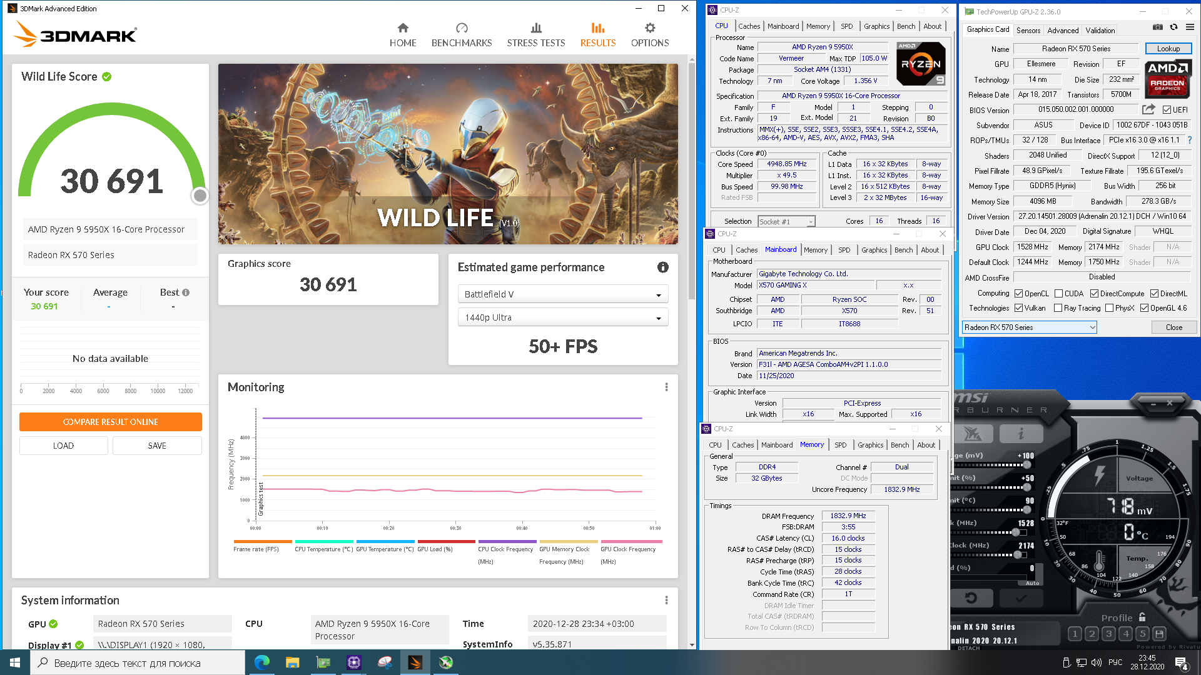
Task: Click the Windows taskbar search box
Action: [x=138, y=662]
